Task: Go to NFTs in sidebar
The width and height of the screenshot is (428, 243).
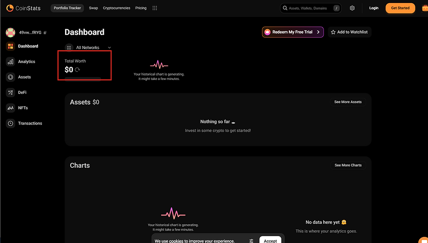Action: coord(23,108)
